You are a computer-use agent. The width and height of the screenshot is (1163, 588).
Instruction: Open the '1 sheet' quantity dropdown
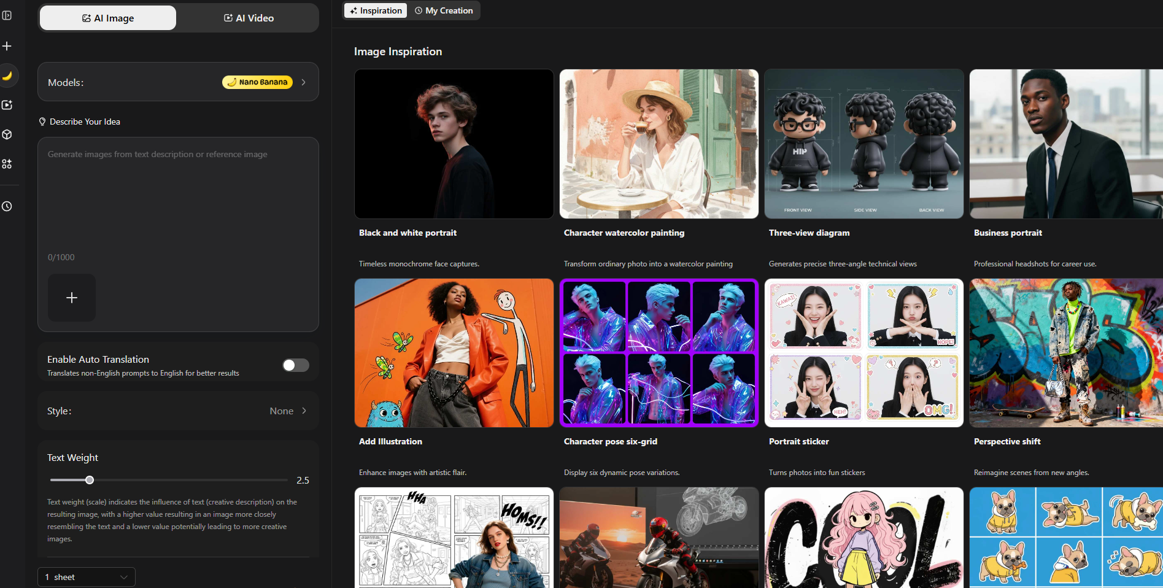tap(87, 577)
